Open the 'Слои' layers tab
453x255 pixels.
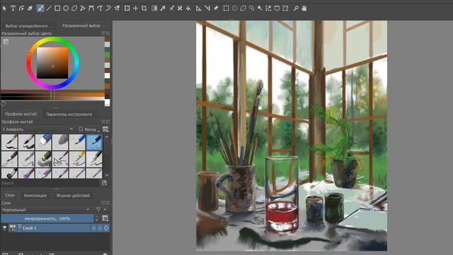coord(9,195)
